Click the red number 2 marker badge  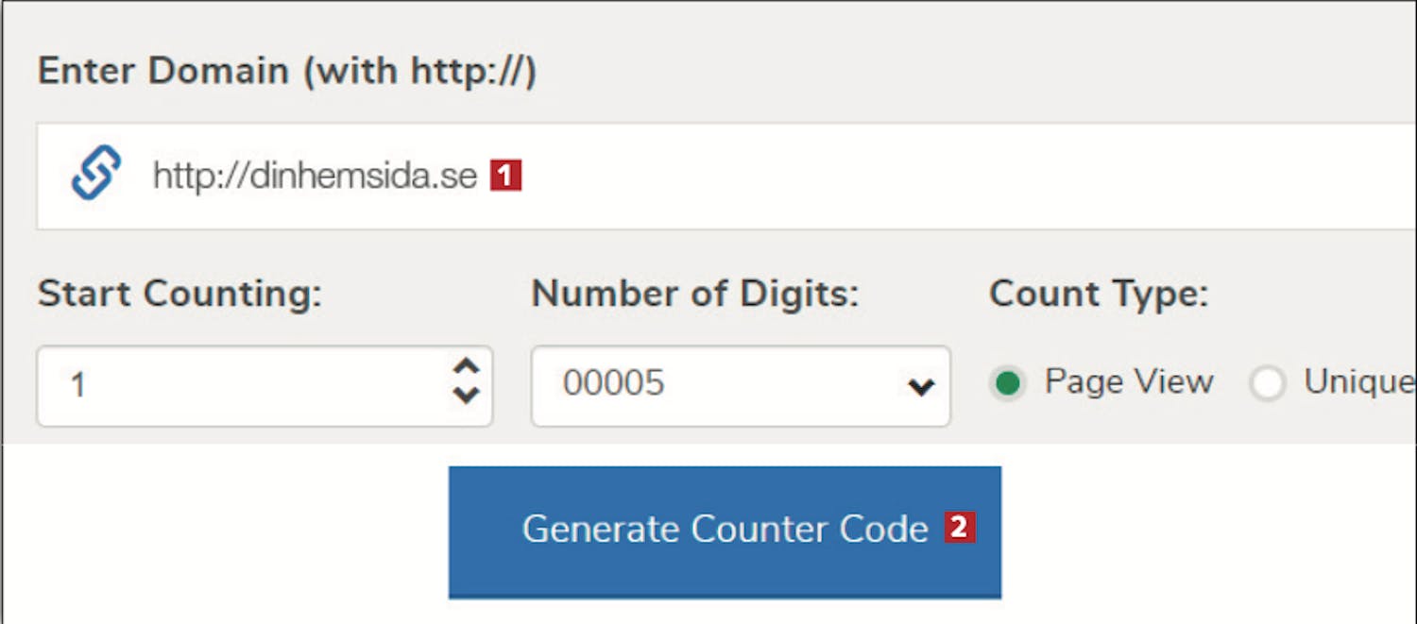click(959, 527)
